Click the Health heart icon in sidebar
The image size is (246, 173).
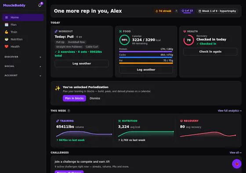(7, 47)
